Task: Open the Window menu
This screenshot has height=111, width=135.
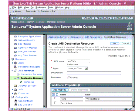Action: click(59, 7)
